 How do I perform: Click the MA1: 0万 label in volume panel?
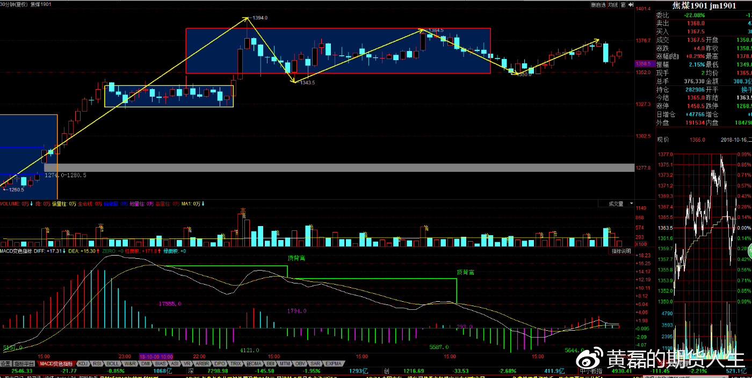click(x=191, y=204)
